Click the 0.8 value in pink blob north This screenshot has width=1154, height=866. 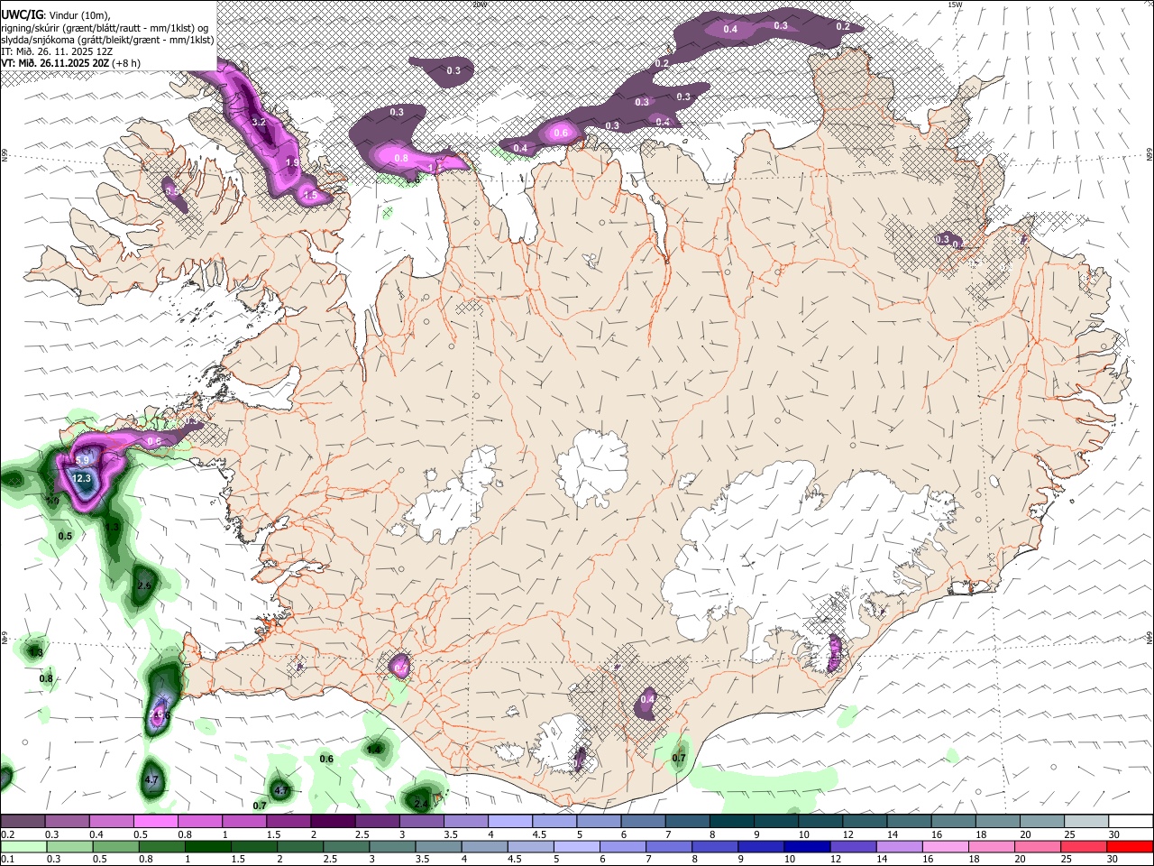[401, 158]
